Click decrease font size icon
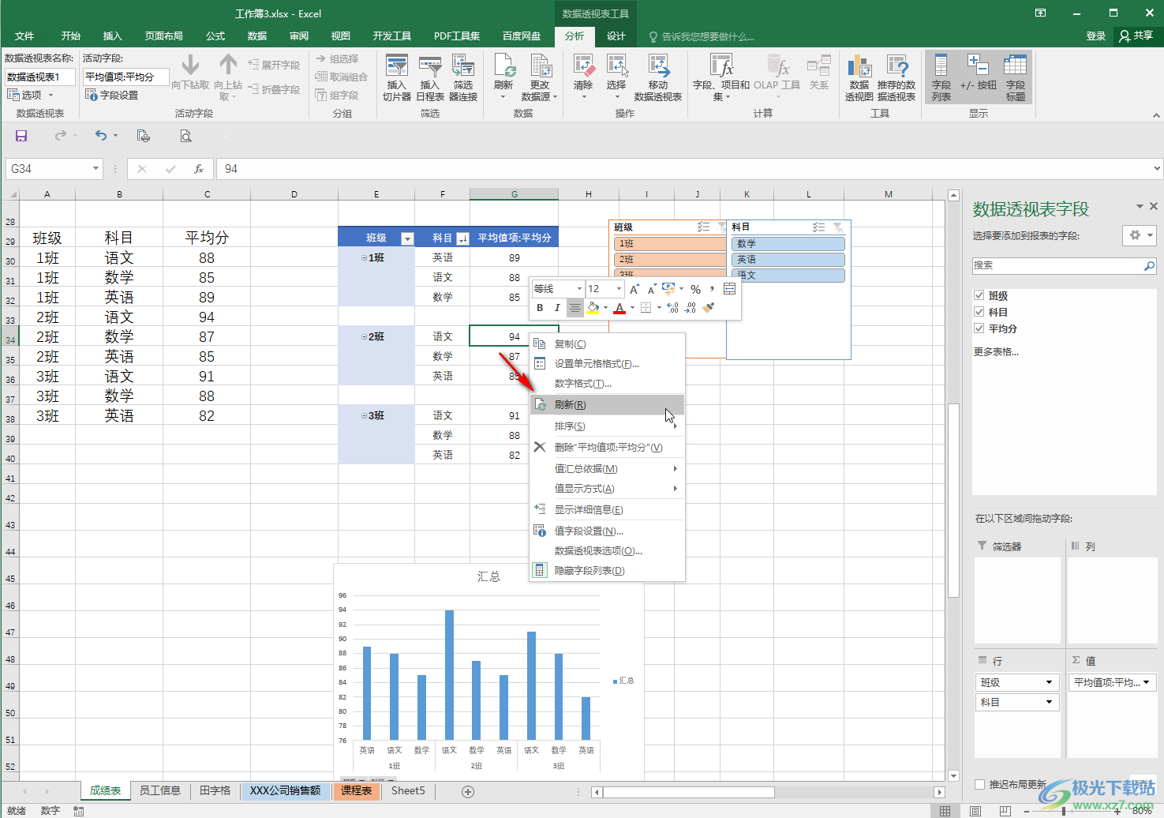The image size is (1164, 818). [651, 289]
